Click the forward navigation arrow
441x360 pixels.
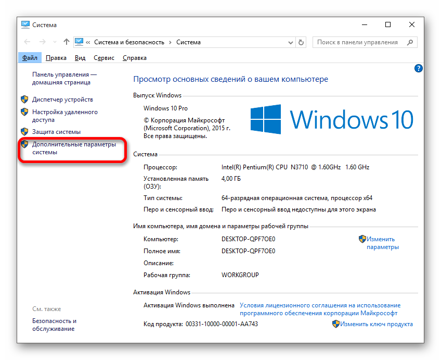click(x=43, y=42)
